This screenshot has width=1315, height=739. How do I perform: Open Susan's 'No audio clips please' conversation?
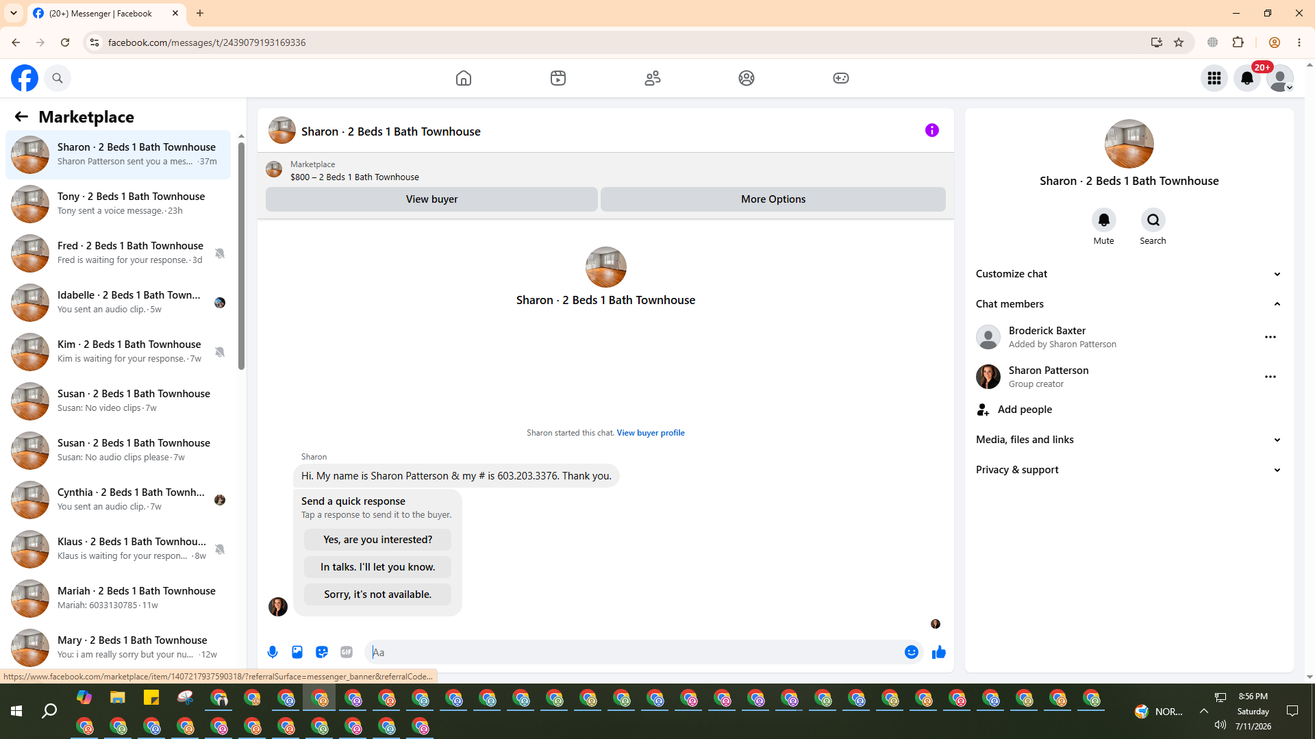[118, 450]
